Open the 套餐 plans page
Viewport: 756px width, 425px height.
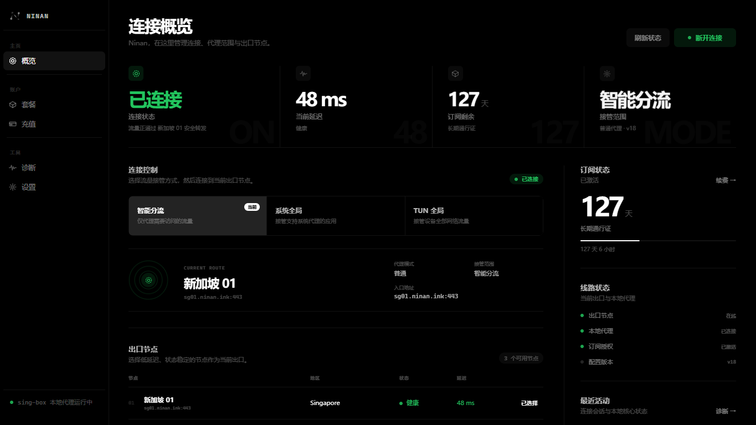coord(54,105)
